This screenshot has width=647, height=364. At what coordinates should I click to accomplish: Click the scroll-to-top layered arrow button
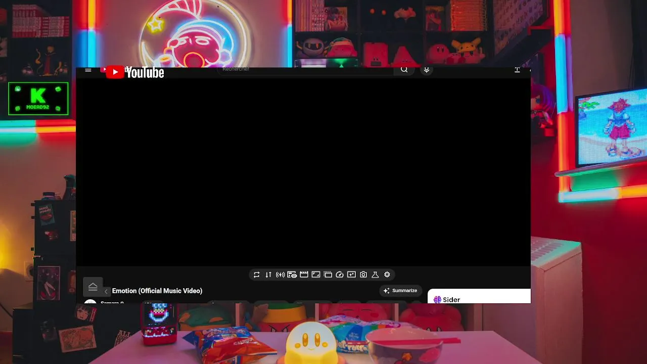coord(93,287)
